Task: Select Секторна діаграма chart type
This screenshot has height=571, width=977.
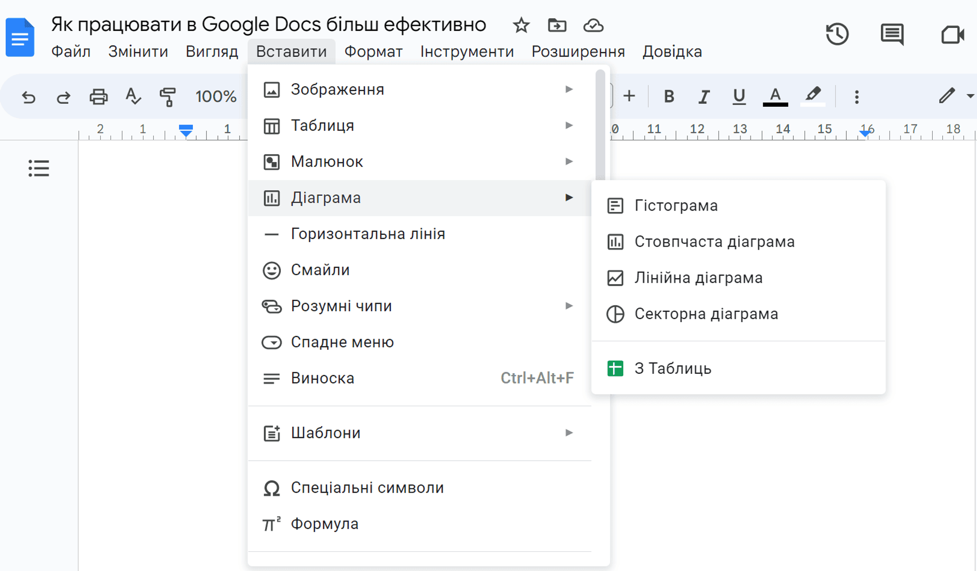Action: (x=738, y=314)
